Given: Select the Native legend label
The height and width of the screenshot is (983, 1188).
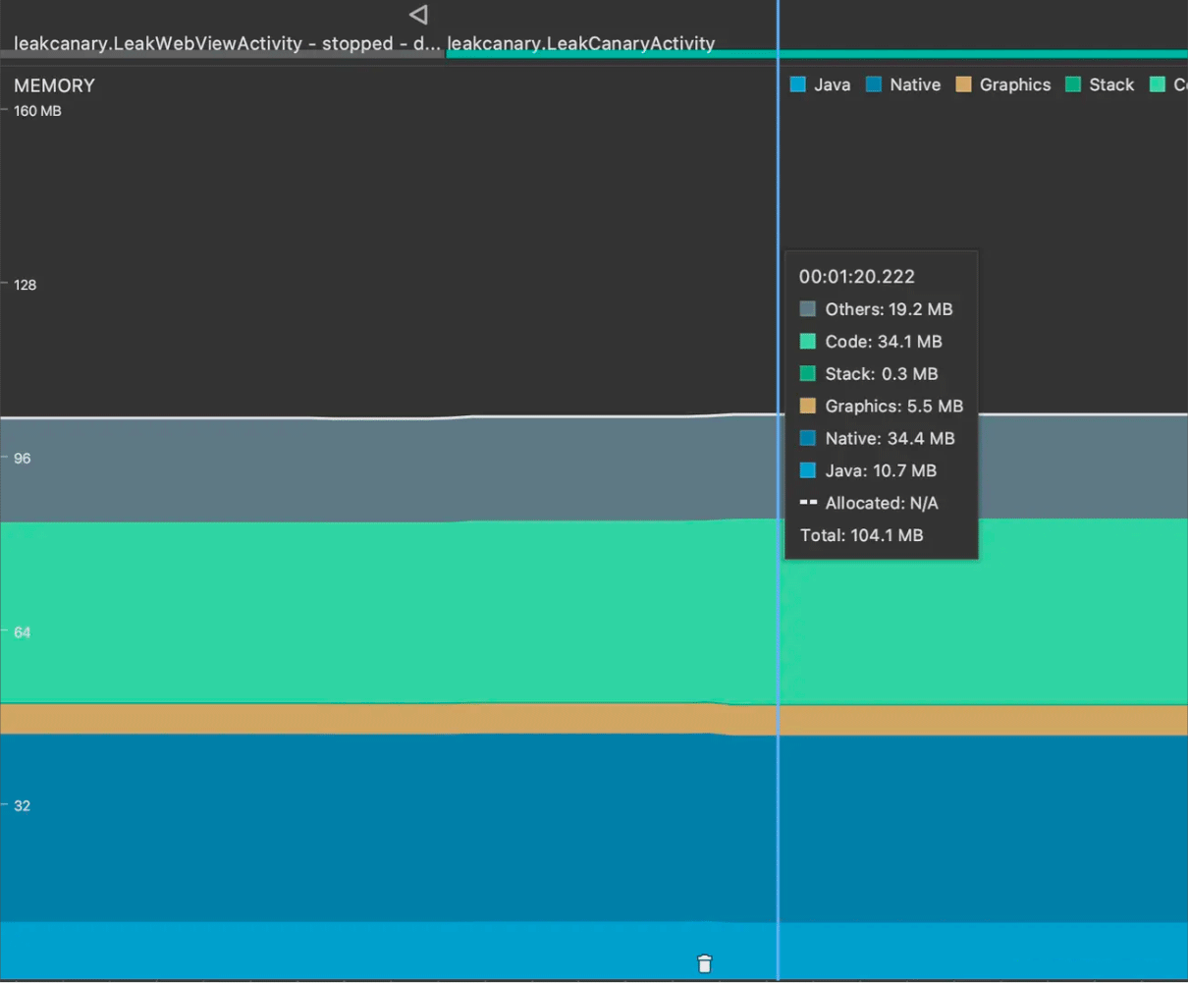Looking at the screenshot, I should [x=915, y=84].
